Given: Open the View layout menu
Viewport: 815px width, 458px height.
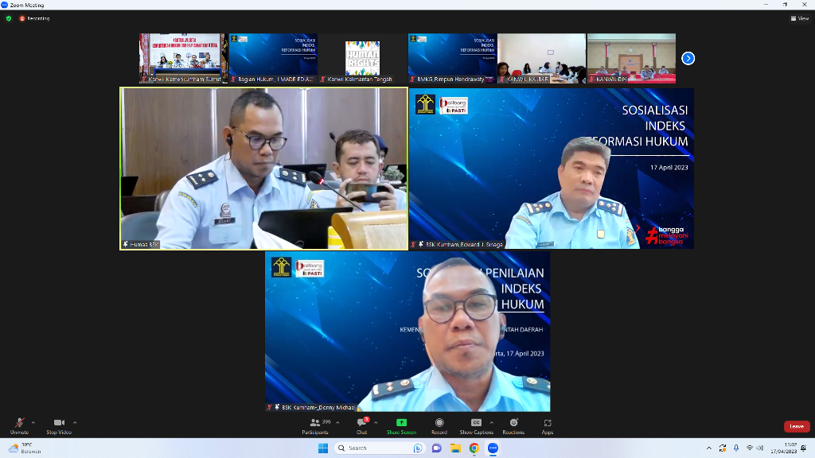Looking at the screenshot, I should 799,18.
